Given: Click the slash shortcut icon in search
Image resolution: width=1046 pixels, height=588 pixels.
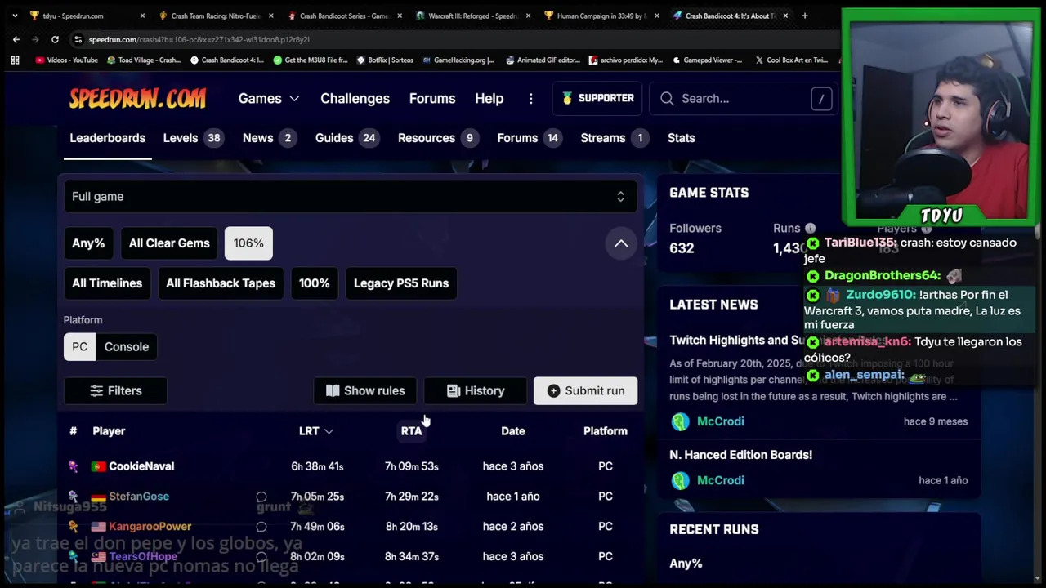Looking at the screenshot, I should coord(821,98).
